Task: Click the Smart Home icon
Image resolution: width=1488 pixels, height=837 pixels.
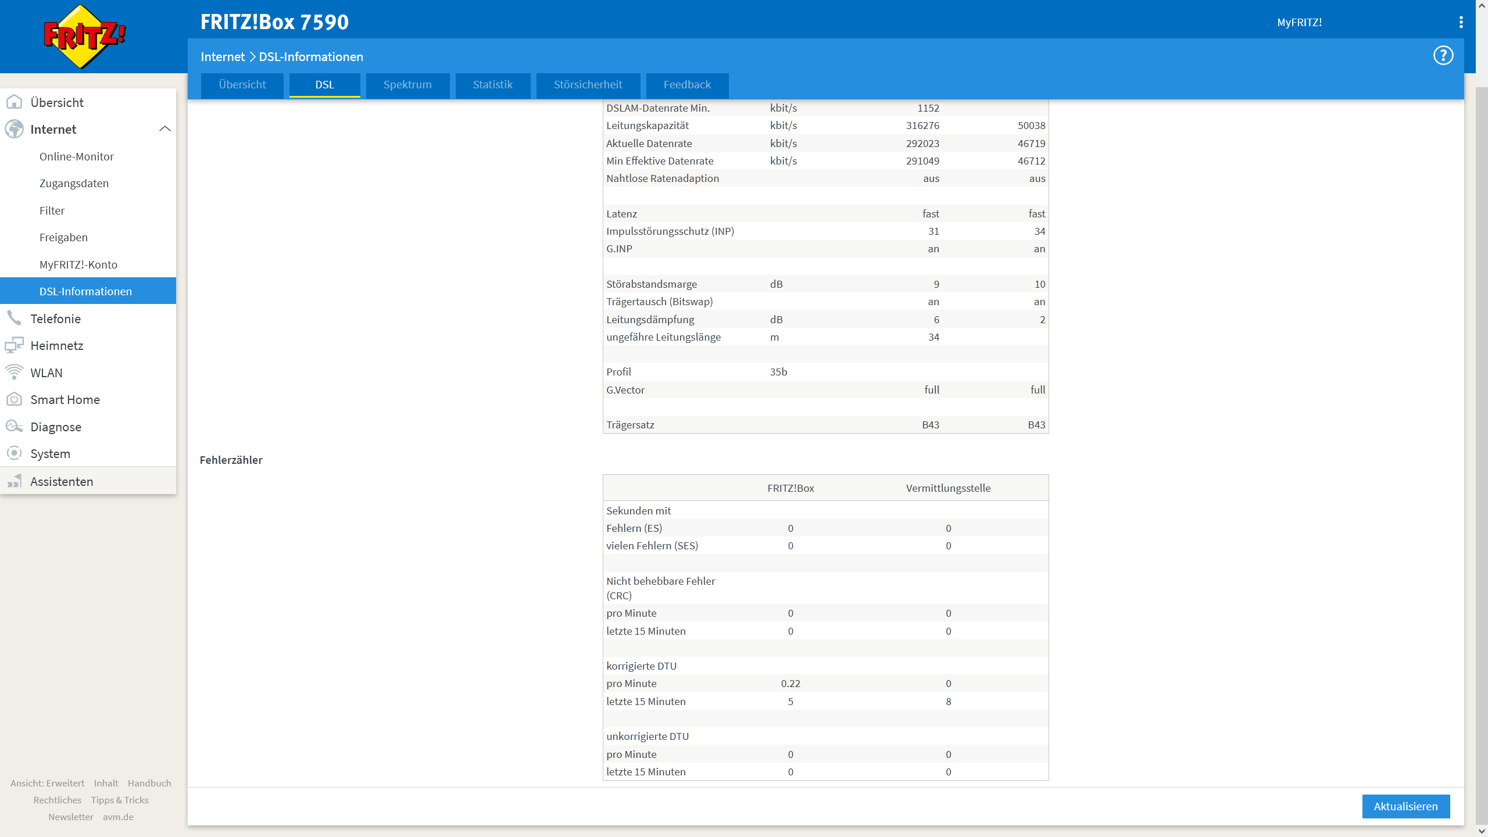Action: [14, 399]
